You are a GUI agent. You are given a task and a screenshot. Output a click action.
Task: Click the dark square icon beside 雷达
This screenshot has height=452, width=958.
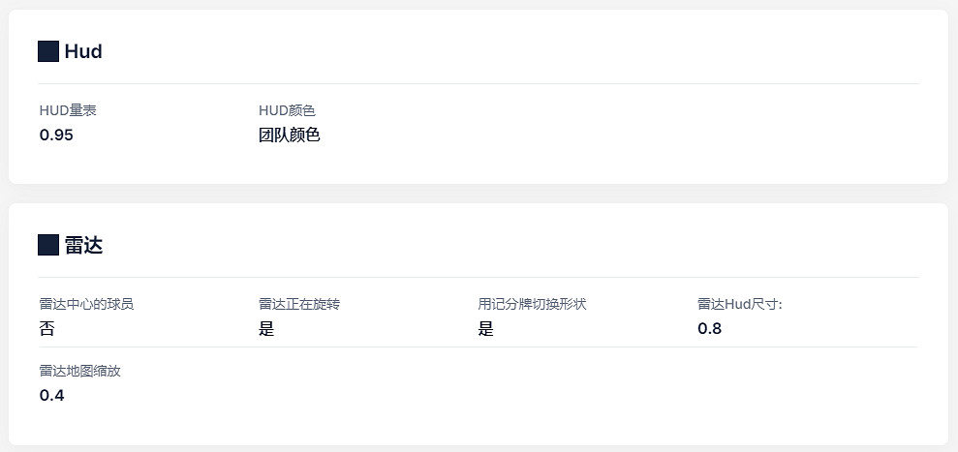click(48, 245)
